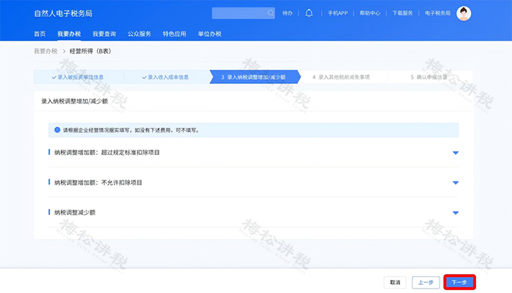This screenshot has width=512, height=293.
Task: Expand 不允许扣除项目 section arrow
Action: pos(455,183)
